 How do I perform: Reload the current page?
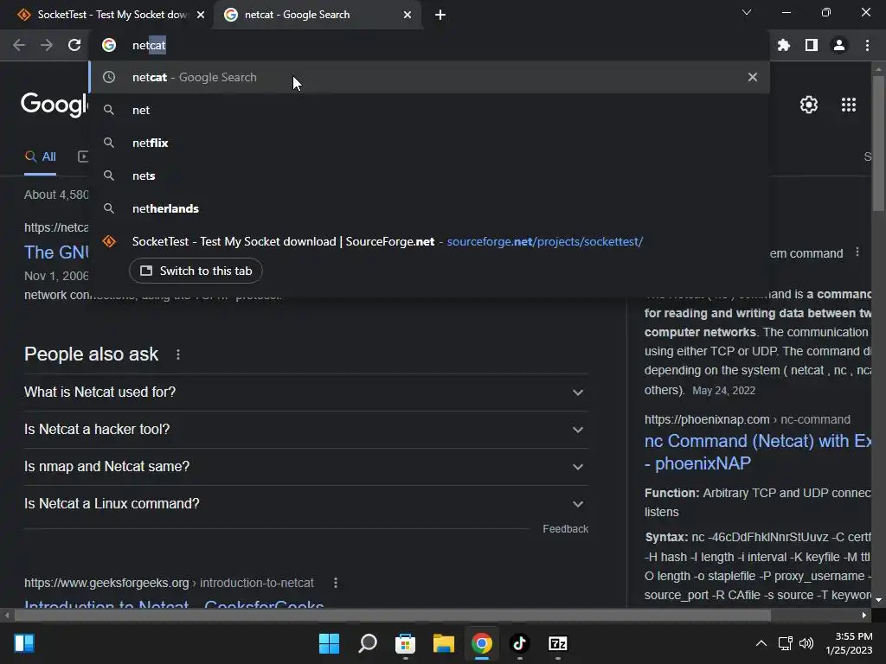[x=74, y=45]
